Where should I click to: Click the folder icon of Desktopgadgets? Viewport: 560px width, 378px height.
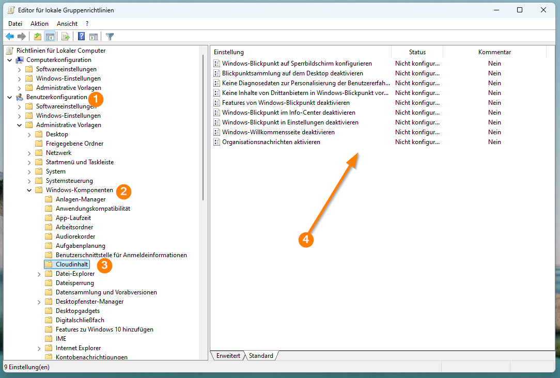tap(49, 310)
